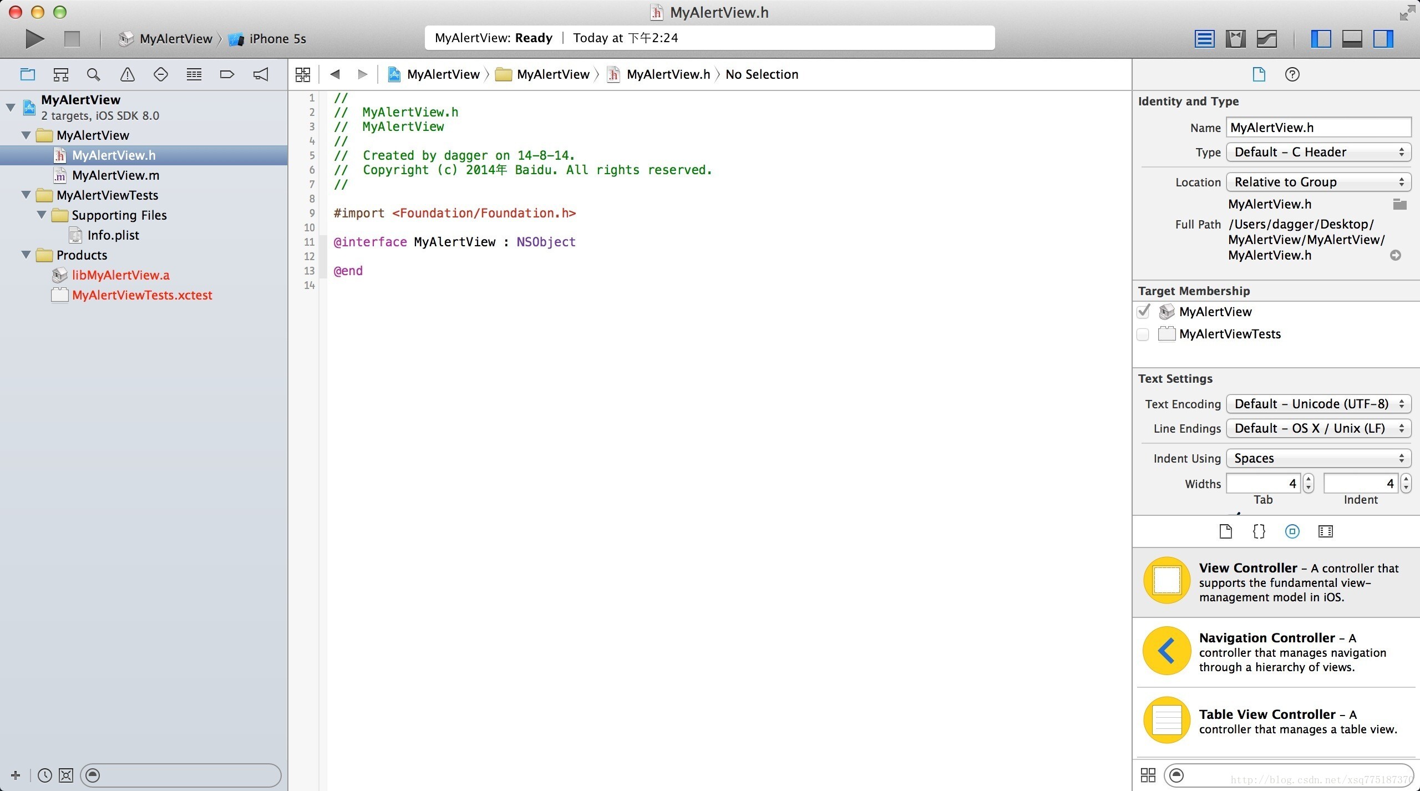
Task: Click MyAlertView.h in jump bar
Action: pyautogui.click(x=658, y=74)
